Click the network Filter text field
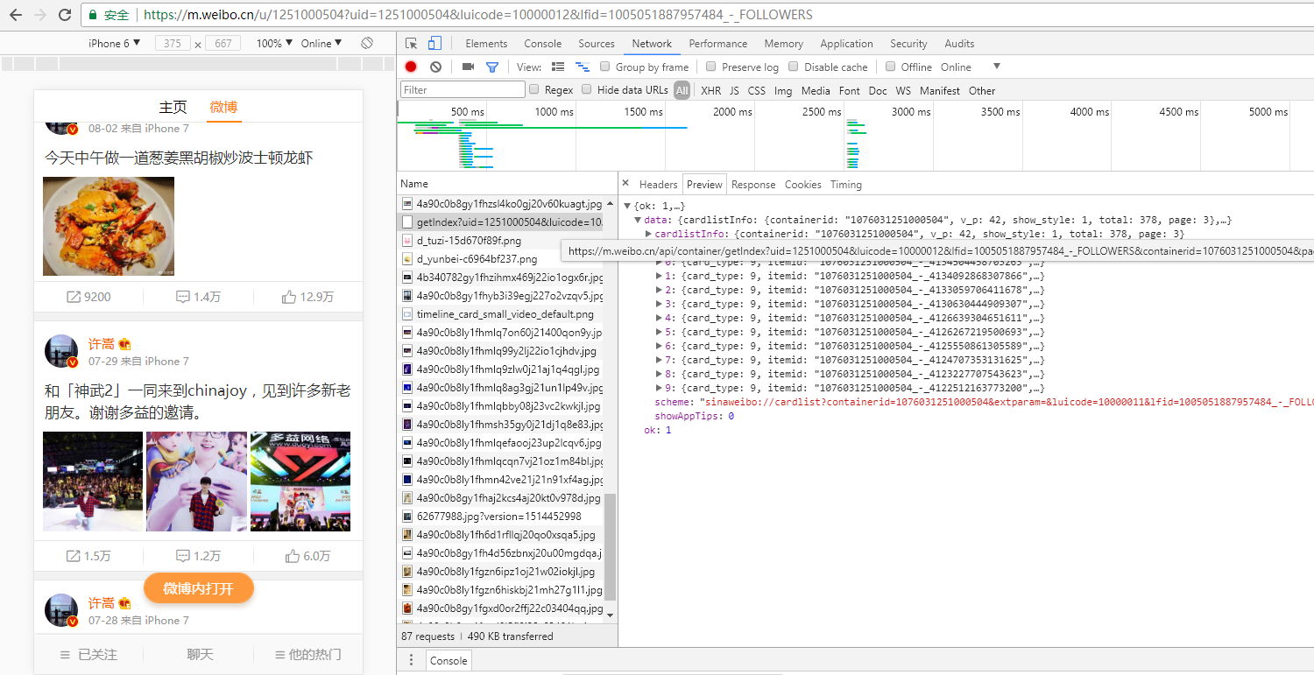This screenshot has height=675, width=1314. click(463, 89)
